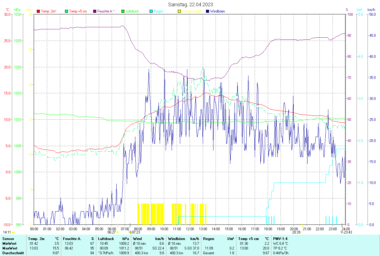Click the Temp +5 cm max value 20.0
The height and width of the screenshot is (256, 380).
(x=266, y=248)
